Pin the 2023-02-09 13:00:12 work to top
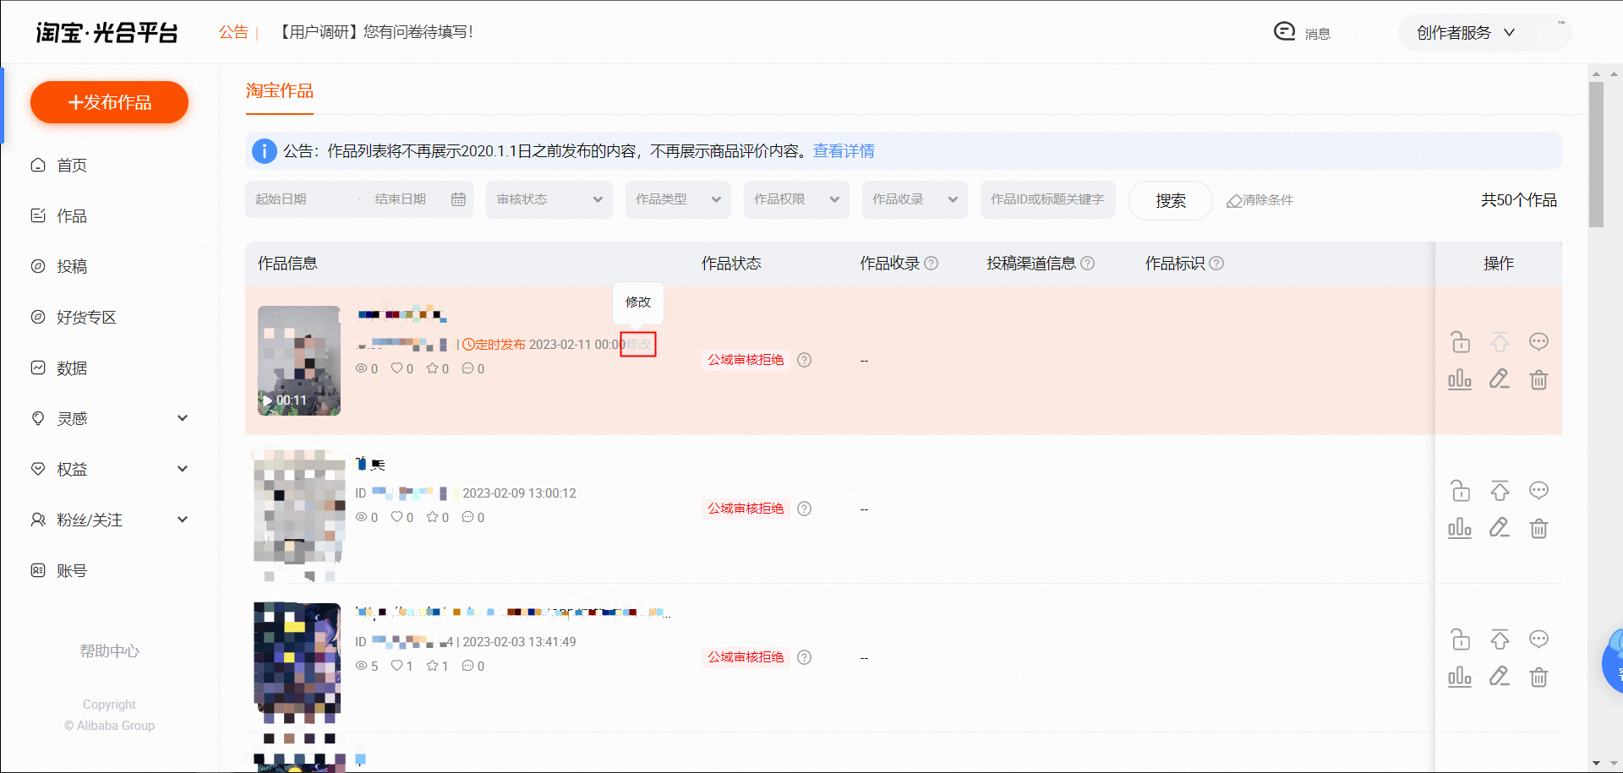 pyautogui.click(x=1500, y=491)
